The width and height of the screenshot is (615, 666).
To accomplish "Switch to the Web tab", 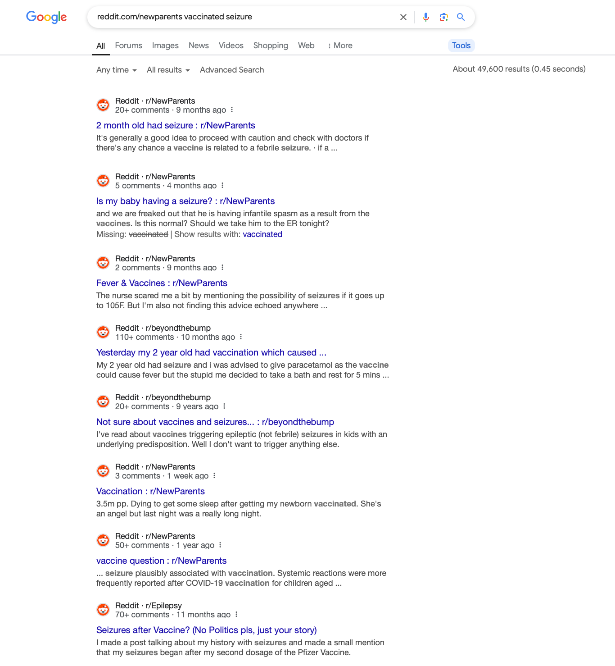I will pos(306,46).
